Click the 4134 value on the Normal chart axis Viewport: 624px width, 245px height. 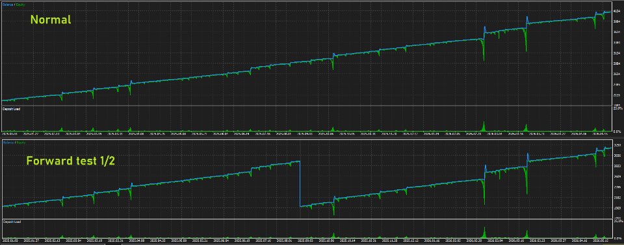pos(617,12)
